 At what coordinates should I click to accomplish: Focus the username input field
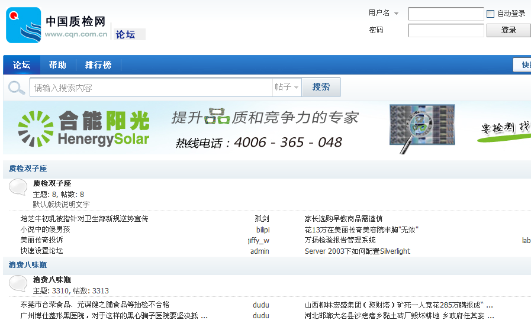click(446, 14)
